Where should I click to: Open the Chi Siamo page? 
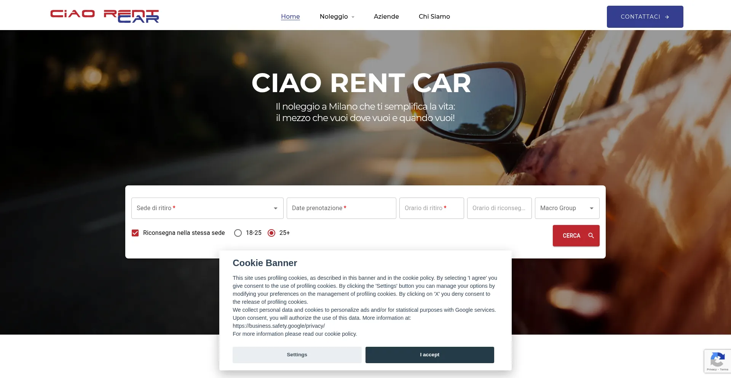coord(434,16)
